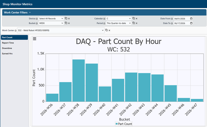Click the 2026-W47 bar

197,100
